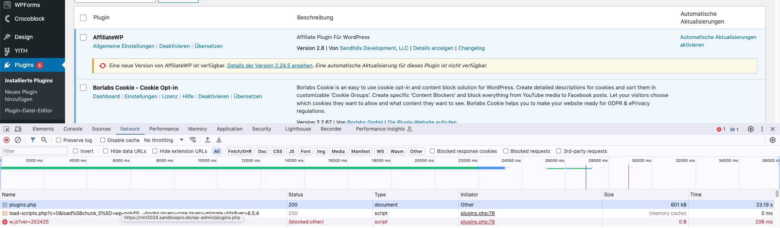Filter requests by Img

click(x=321, y=151)
